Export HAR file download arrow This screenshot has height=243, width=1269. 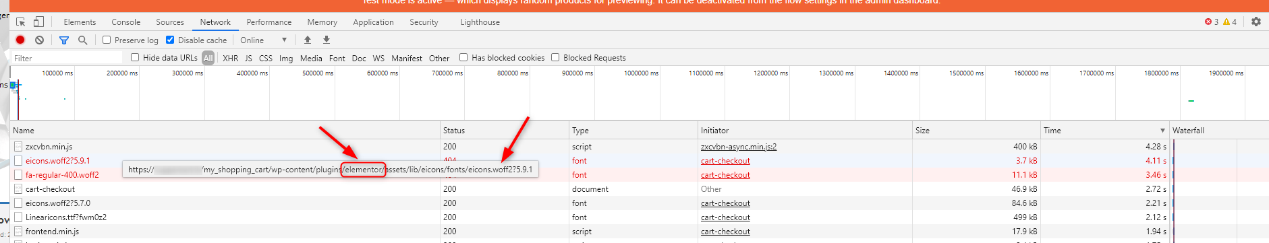[327, 40]
